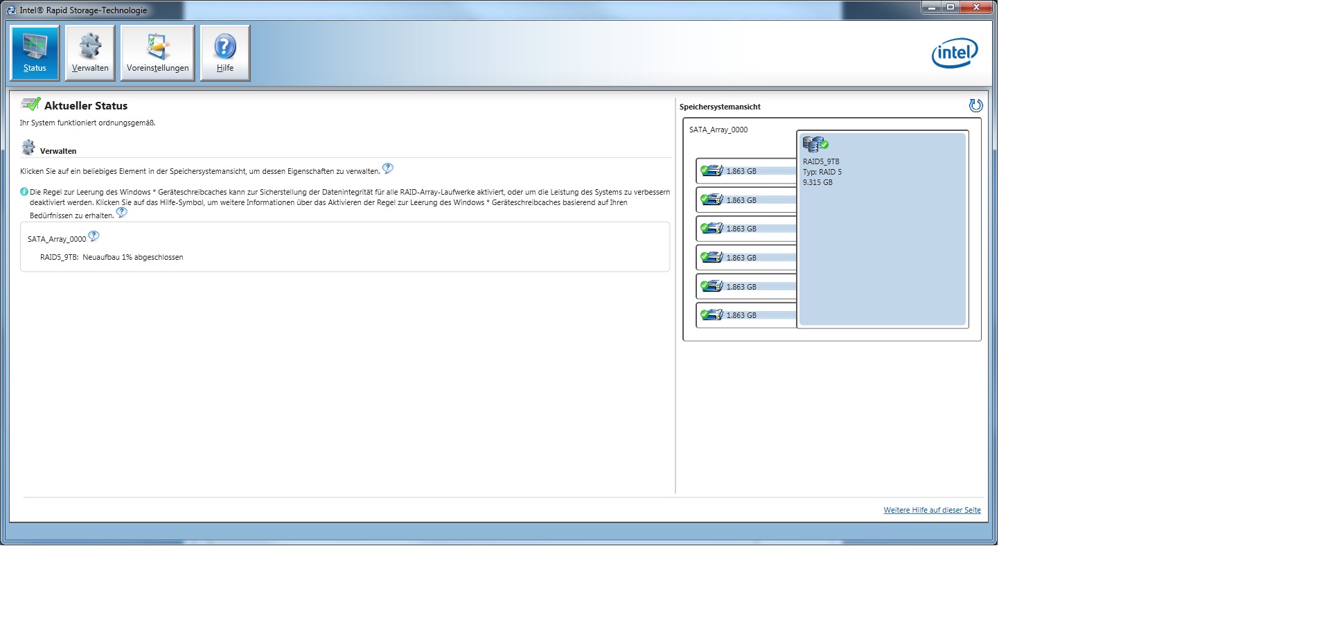
Task: Click the help icon after 'Bedürfnissen zu erhalten.'
Action: (122, 213)
